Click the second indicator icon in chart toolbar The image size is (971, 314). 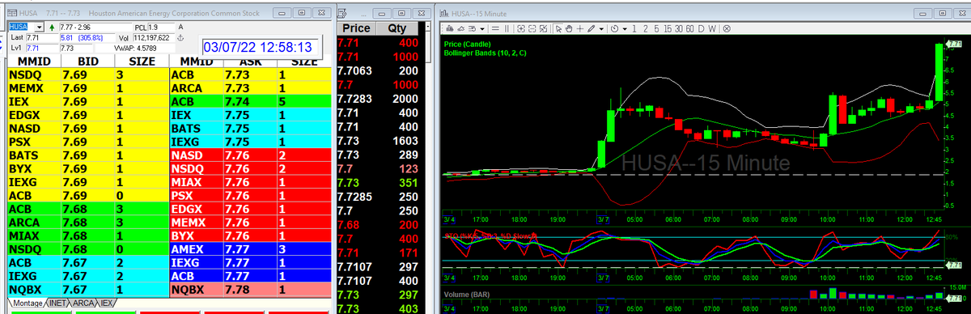pos(460,28)
